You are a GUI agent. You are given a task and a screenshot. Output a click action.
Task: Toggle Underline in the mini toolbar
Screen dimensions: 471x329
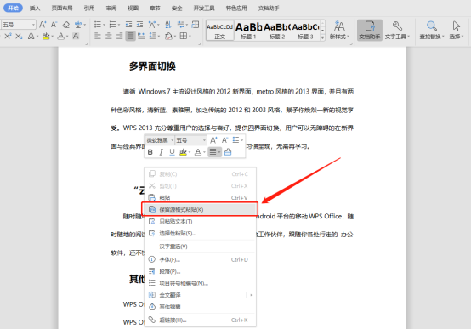[172, 152]
